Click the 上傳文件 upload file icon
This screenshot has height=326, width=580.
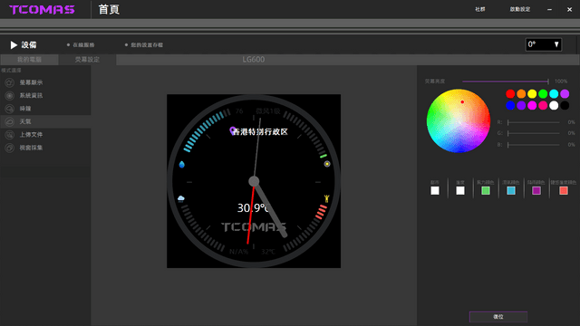point(10,135)
